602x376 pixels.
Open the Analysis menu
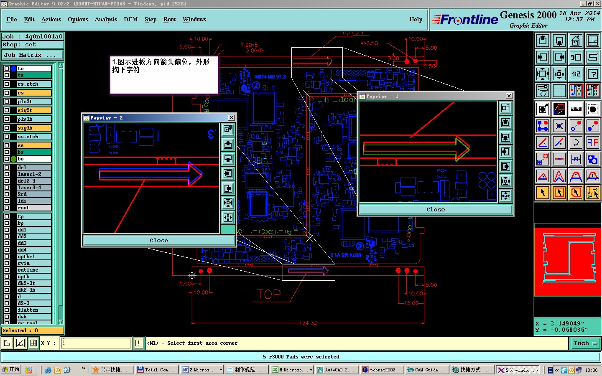pos(106,20)
